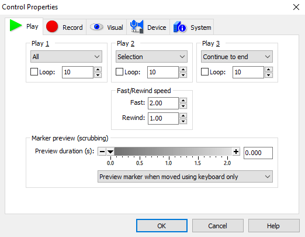This screenshot has height=237, width=305.
Task: Increase Play 1 loop count spinner
Action: (x=98, y=69)
